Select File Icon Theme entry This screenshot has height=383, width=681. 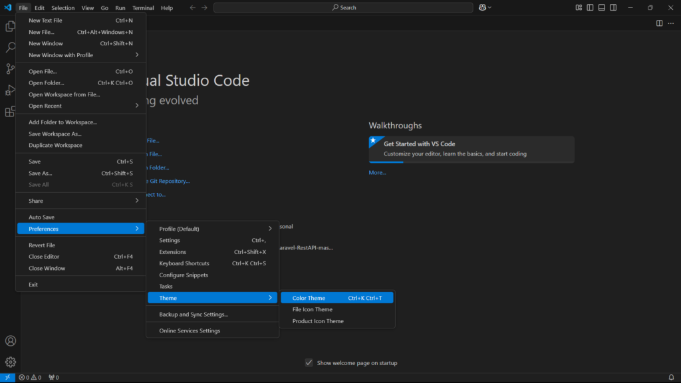click(337, 310)
